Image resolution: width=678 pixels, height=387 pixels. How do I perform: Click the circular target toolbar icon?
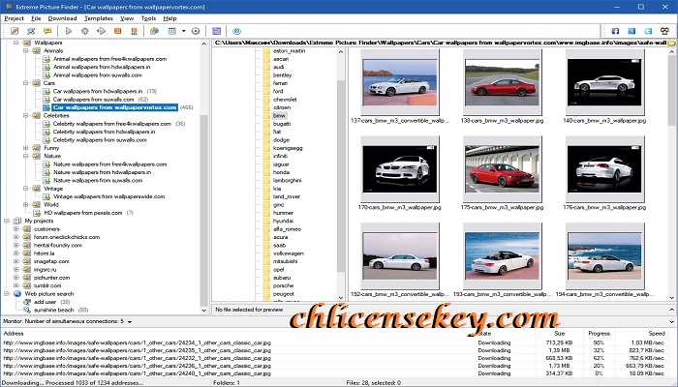click(x=196, y=31)
